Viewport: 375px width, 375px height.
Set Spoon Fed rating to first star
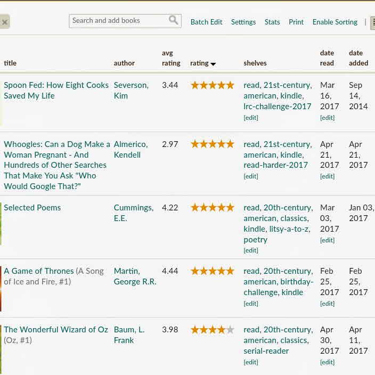pos(195,85)
